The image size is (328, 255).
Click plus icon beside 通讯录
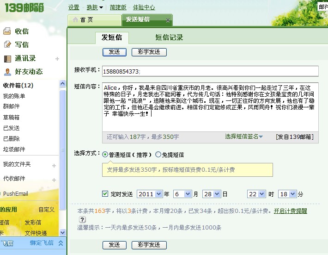57,59
